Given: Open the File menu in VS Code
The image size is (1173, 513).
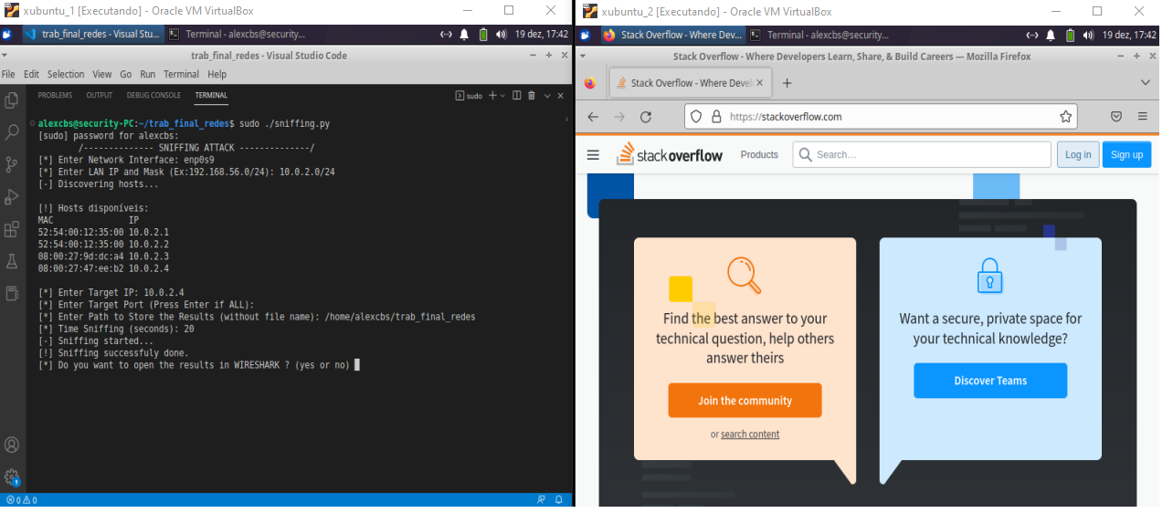Looking at the screenshot, I should coord(8,74).
